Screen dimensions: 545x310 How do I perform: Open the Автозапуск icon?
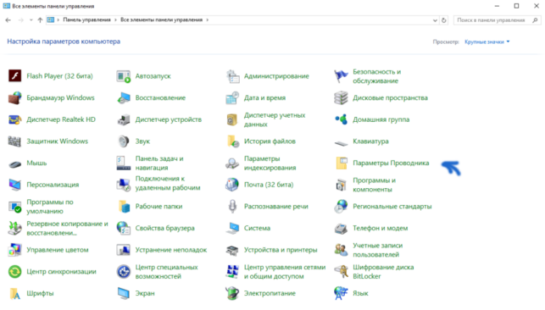[x=124, y=76]
